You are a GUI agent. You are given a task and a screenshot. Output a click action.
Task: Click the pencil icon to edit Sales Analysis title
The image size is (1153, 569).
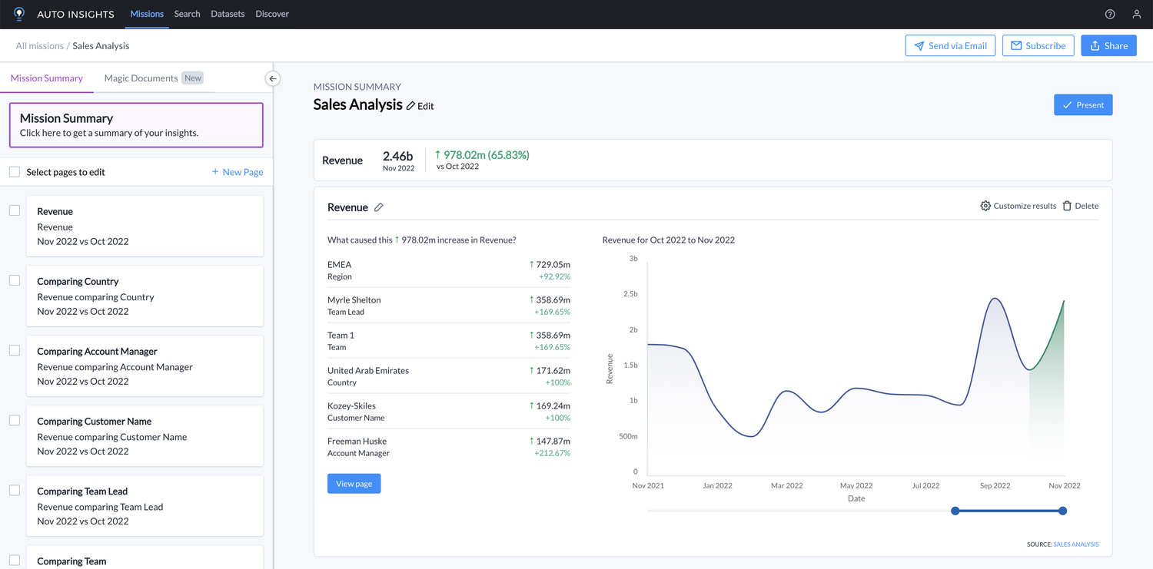[x=410, y=105]
